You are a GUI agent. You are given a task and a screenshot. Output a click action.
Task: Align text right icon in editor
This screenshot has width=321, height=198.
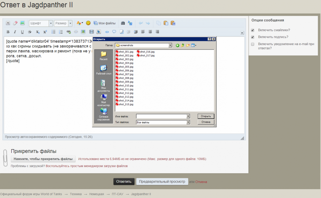click(157, 32)
